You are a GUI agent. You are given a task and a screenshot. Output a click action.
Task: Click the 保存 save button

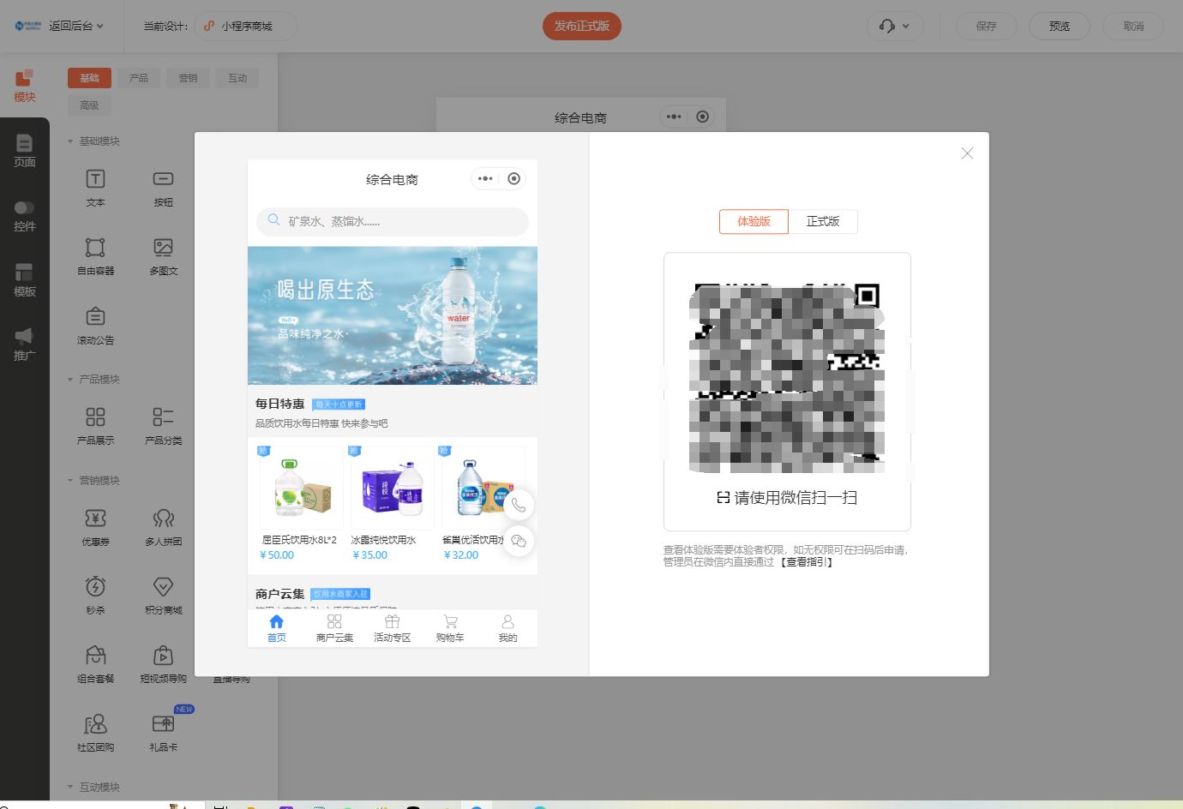tap(986, 26)
